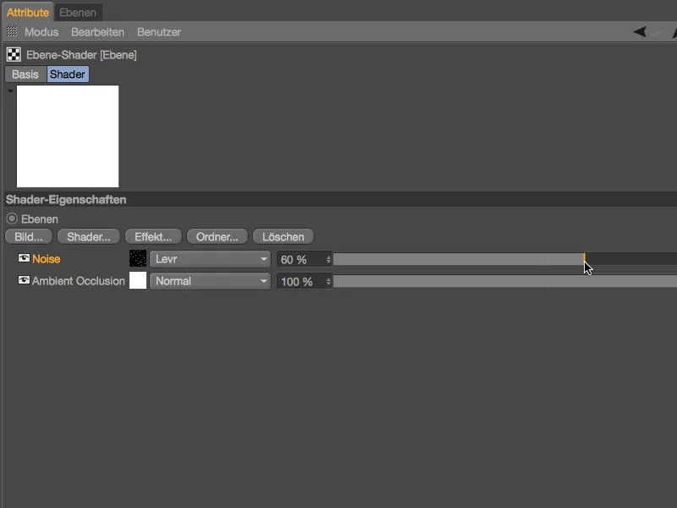Viewport: 677px width, 508px height.
Task: Toggle visibility of Ambient Occlusion layer
Action: pos(24,280)
